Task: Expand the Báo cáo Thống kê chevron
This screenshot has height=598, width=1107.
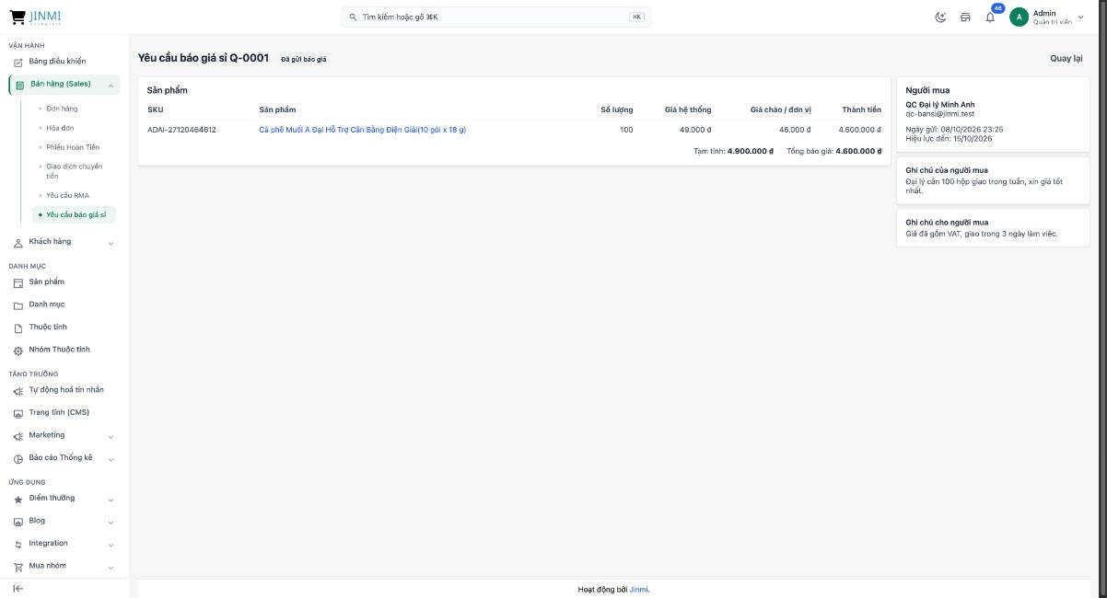Action: click(111, 459)
